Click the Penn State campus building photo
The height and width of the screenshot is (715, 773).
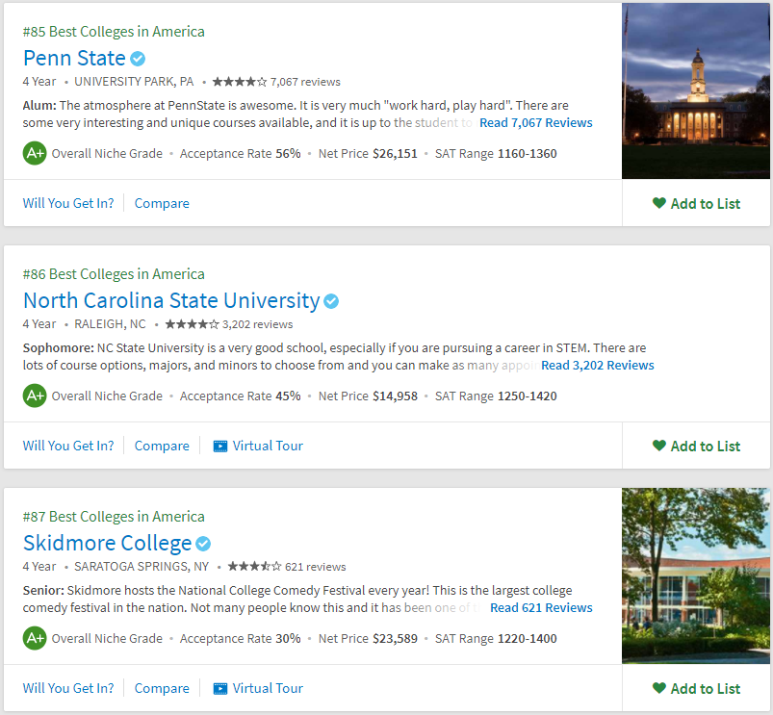click(x=696, y=91)
